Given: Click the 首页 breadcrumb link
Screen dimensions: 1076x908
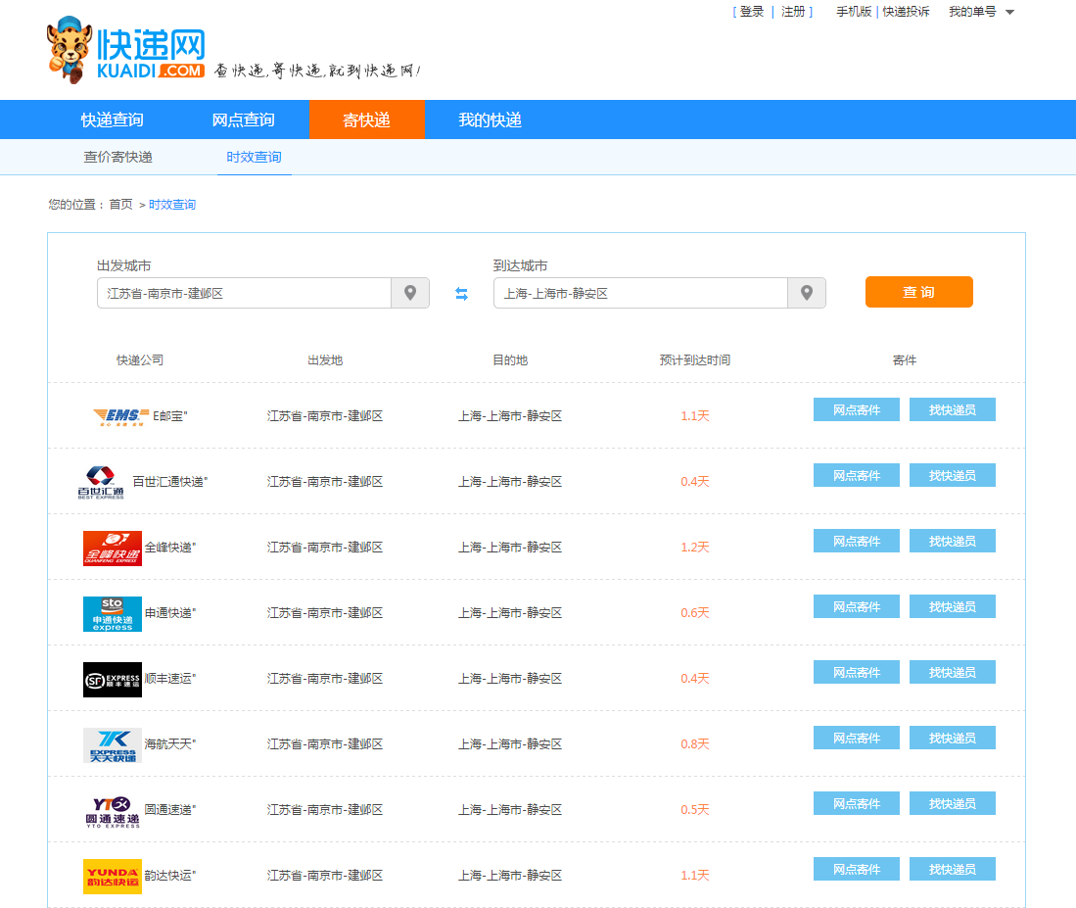Looking at the screenshot, I should tap(120, 205).
